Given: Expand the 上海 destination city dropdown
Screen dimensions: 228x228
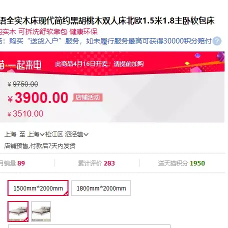Looking at the screenshot, I should [36, 134].
